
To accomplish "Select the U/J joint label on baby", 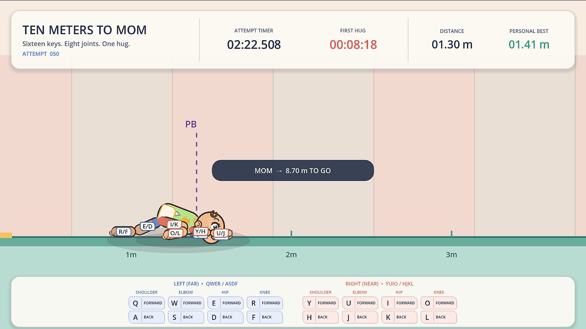I will click(221, 233).
